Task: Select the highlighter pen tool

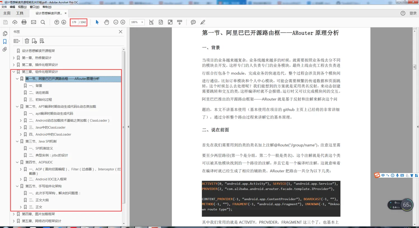Action: [203, 22]
